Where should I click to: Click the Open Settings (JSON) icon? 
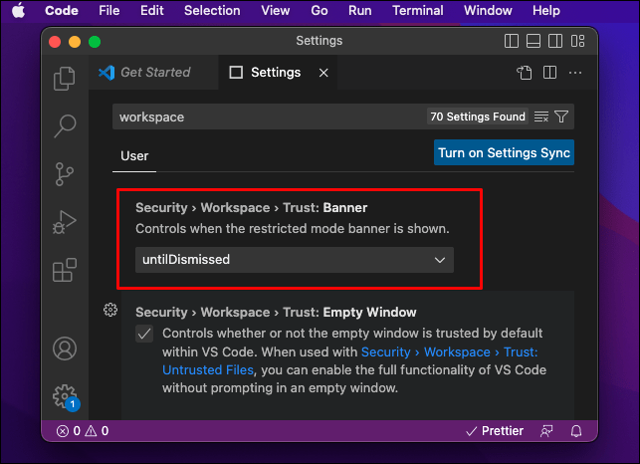pos(524,73)
